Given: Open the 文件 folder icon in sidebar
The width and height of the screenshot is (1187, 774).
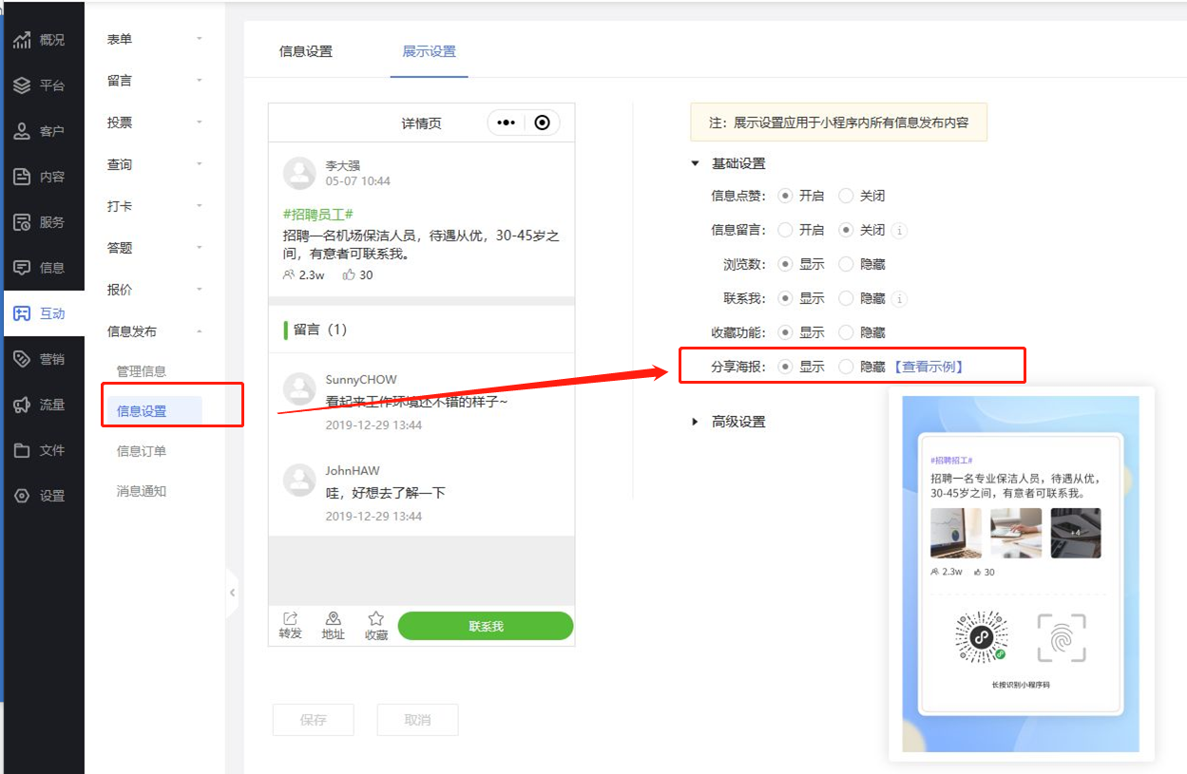Looking at the screenshot, I should (x=22, y=450).
